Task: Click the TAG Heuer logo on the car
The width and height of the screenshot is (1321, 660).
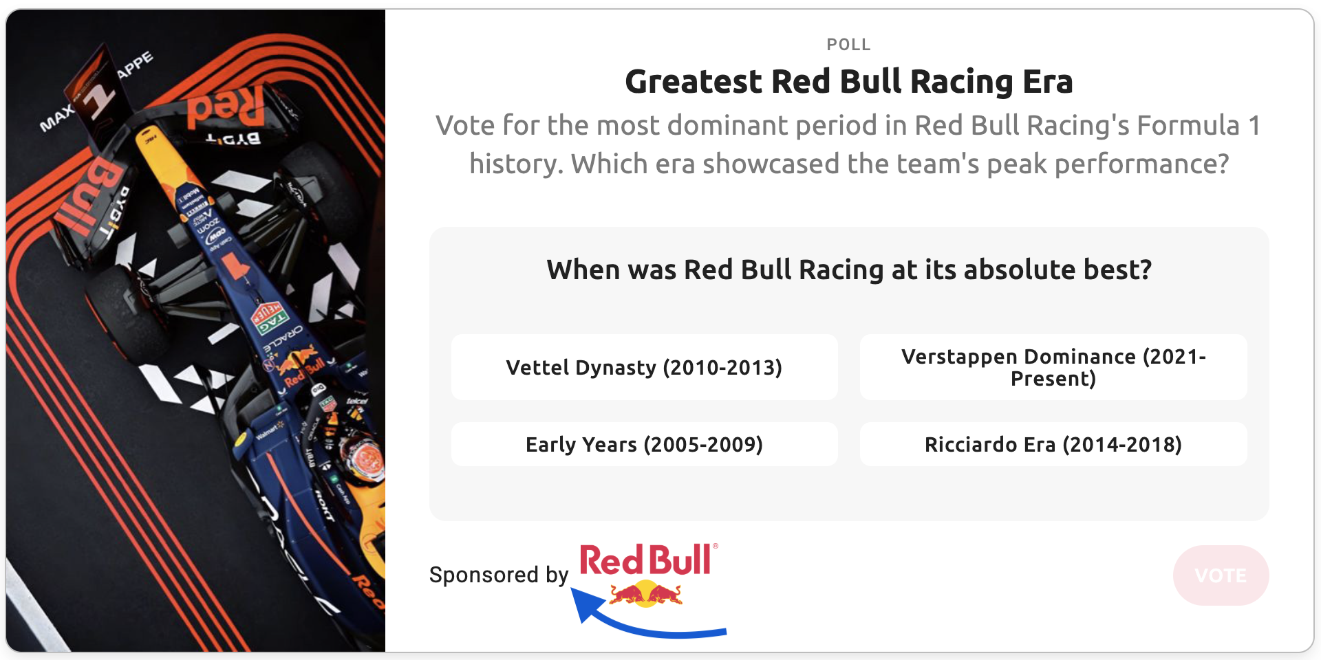Action: tap(268, 318)
